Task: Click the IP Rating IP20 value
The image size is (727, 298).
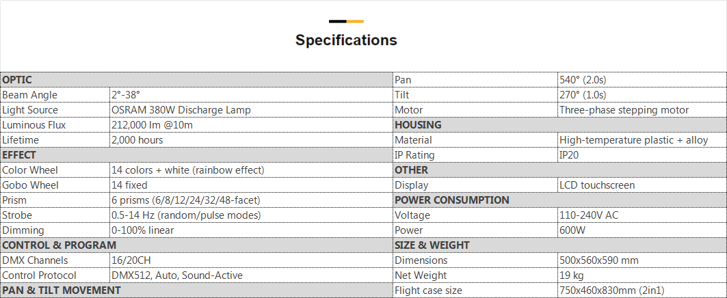Action: click(x=569, y=155)
